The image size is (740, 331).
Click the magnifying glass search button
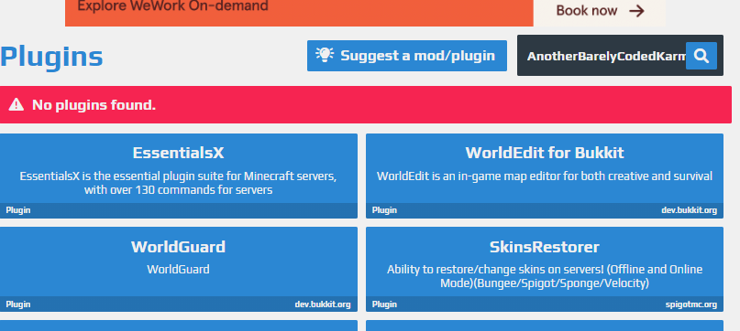[701, 56]
